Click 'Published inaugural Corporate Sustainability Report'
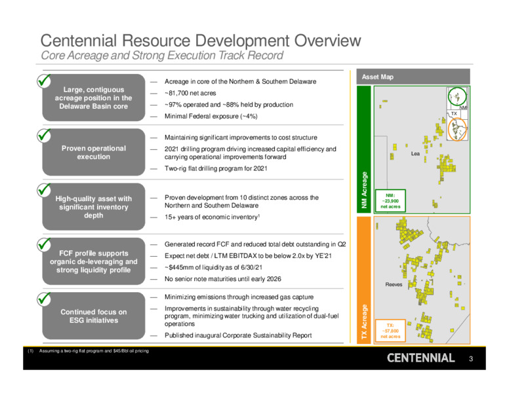The width and height of the screenshot is (509, 393). click(238, 335)
